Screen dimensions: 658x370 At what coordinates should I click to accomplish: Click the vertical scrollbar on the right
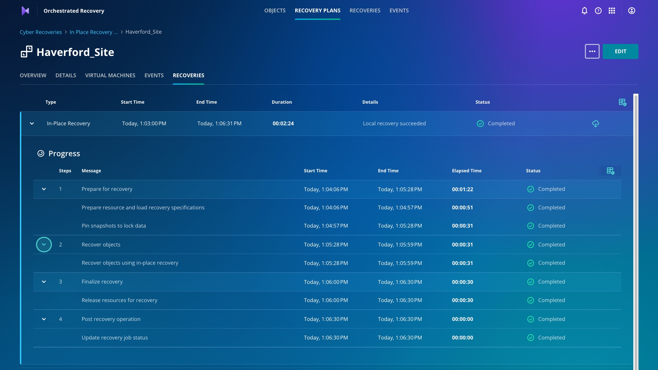coord(635,230)
